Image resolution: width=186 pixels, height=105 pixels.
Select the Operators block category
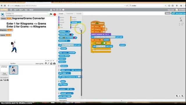point(75,25)
